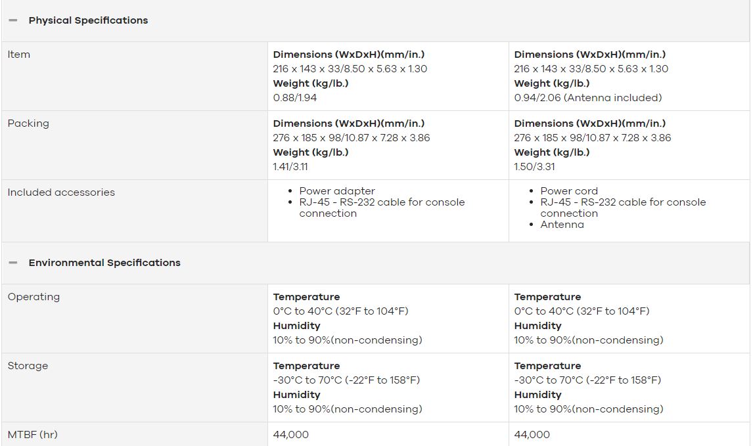
Task: Click the Environmental Specifications heading
Action: click(x=104, y=263)
